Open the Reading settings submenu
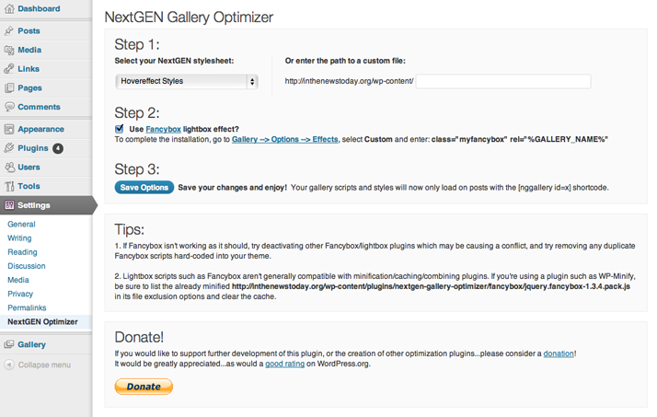This screenshot has height=417, width=657. tap(22, 252)
